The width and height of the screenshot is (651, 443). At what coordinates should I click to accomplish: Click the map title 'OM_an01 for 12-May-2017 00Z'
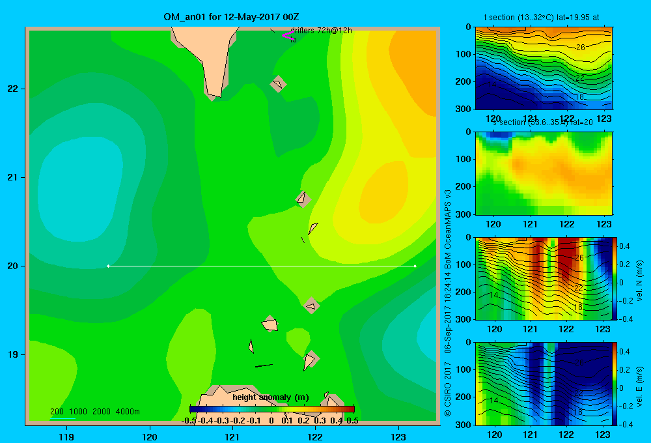[231, 17]
